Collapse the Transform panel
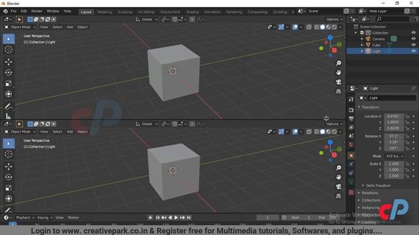Viewport: 419px width, 235px height. point(370,107)
